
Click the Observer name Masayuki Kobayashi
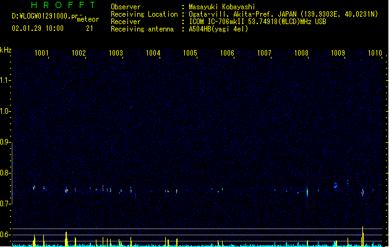pyautogui.click(x=222, y=7)
